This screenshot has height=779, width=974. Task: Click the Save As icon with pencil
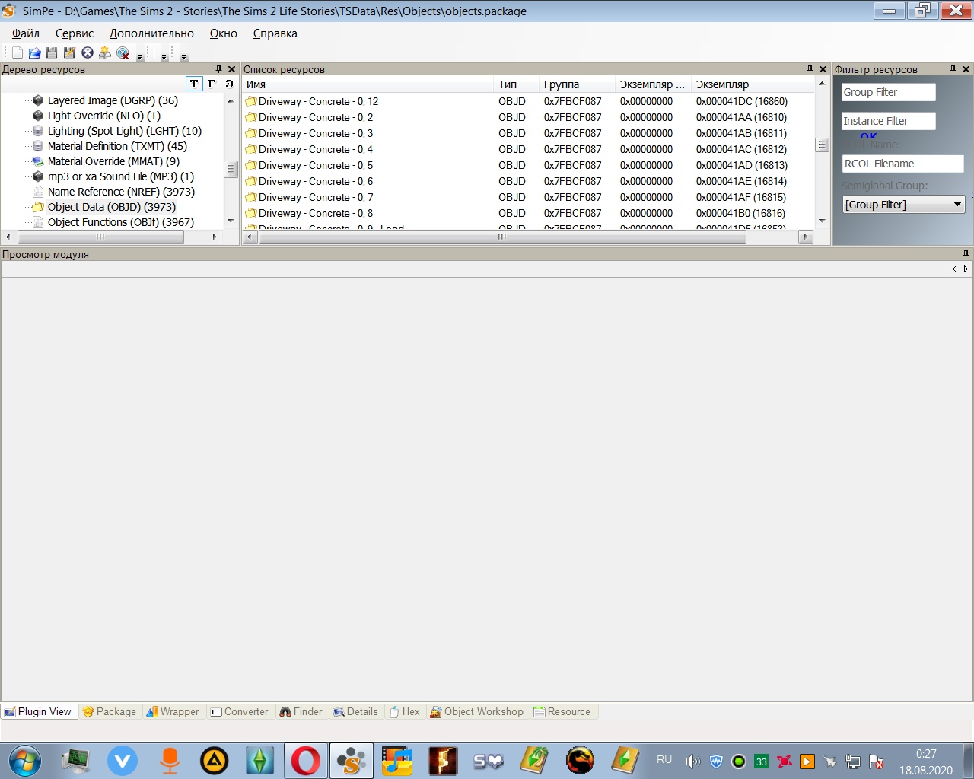(69, 52)
